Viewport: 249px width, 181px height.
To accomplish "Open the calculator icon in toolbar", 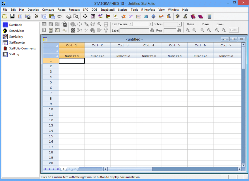I will click(x=209, y=16).
